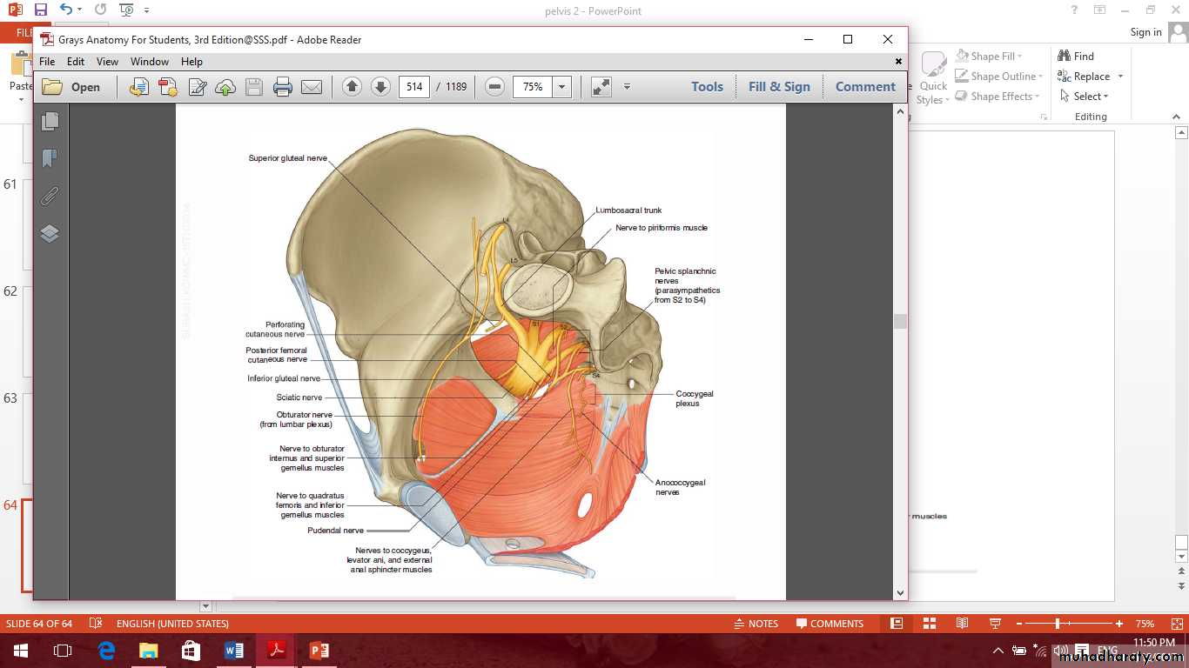The height and width of the screenshot is (668, 1189).
Task: Open the Bookmarks sidebar panel
Action: point(50,158)
